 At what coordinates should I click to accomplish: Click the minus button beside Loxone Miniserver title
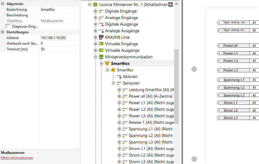[x=171, y=4]
